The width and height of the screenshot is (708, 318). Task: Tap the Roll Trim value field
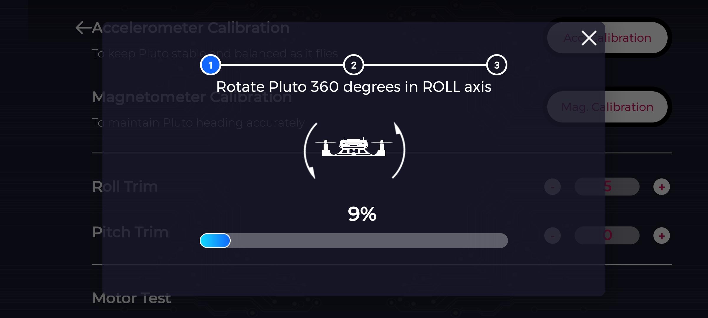607,186
